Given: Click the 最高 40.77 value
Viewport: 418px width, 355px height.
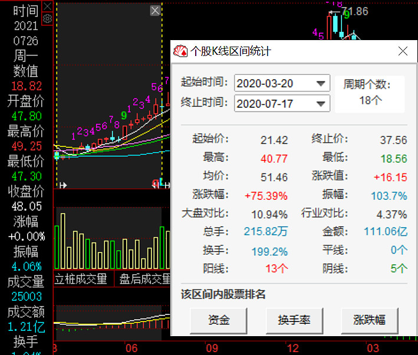Looking at the screenshot, I should [274, 159].
